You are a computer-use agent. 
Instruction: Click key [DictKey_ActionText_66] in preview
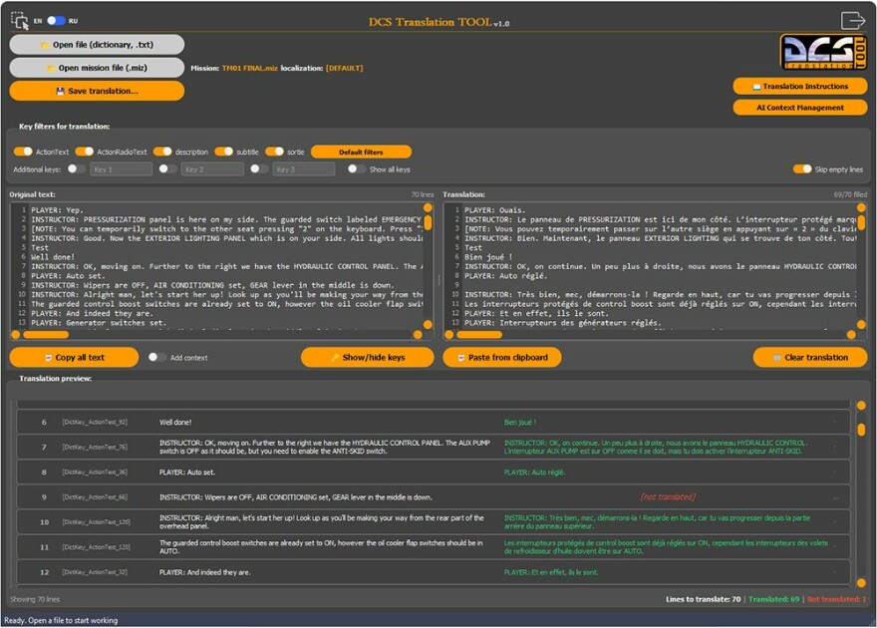coord(95,496)
